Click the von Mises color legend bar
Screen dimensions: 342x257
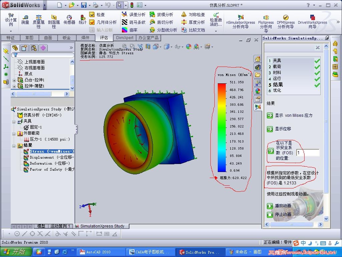click(222, 127)
